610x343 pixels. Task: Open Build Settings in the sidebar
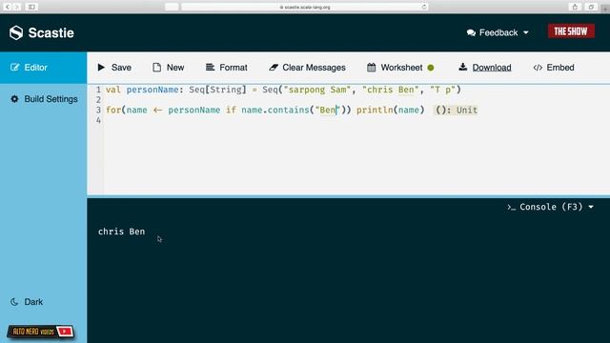44,99
